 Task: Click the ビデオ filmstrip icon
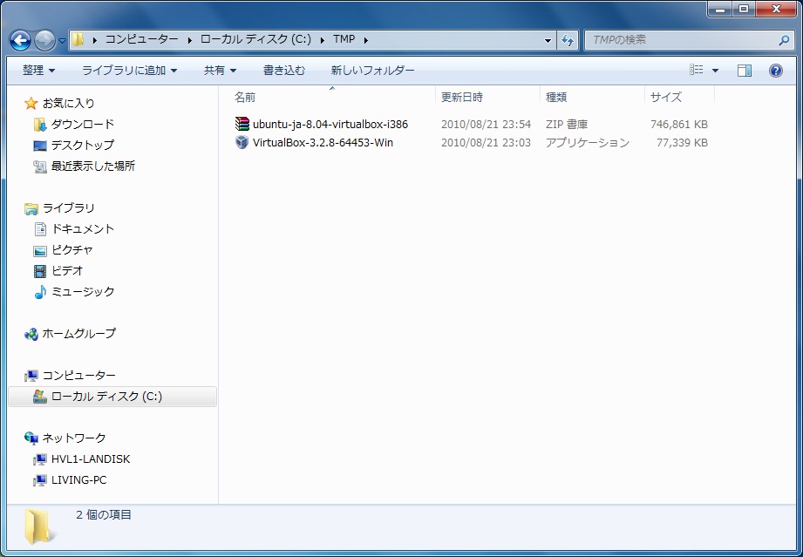[40, 271]
